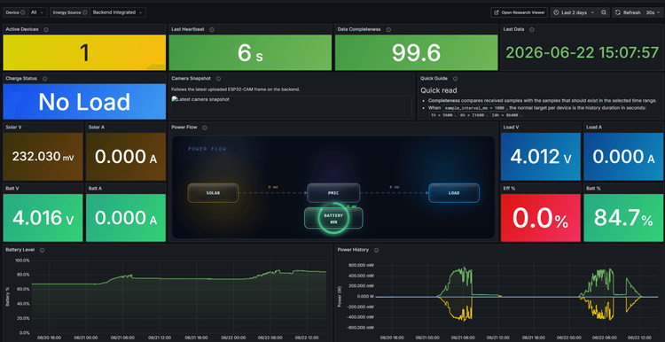
Task: Click the 4.012 V load voltage value
Action: point(541,157)
